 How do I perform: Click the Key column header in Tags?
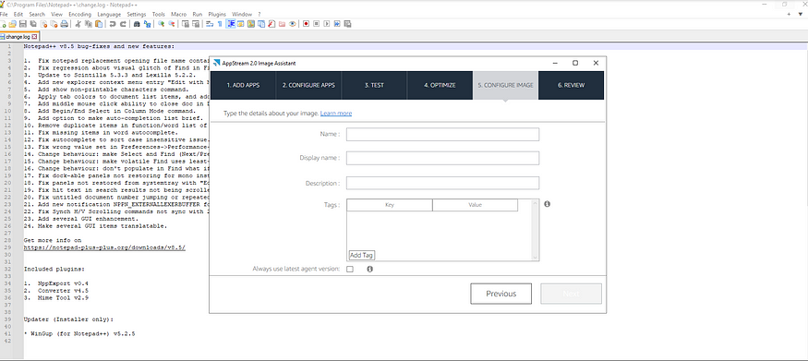click(x=390, y=205)
